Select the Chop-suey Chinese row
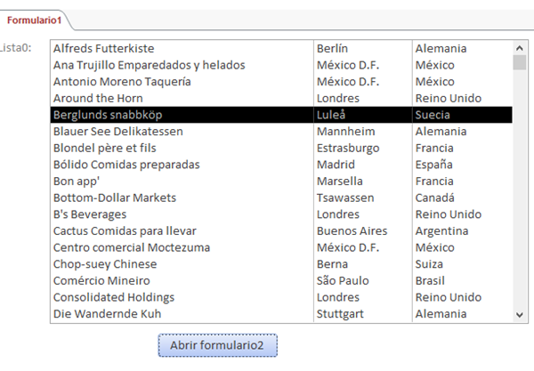The width and height of the screenshot is (534, 371). point(105,264)
